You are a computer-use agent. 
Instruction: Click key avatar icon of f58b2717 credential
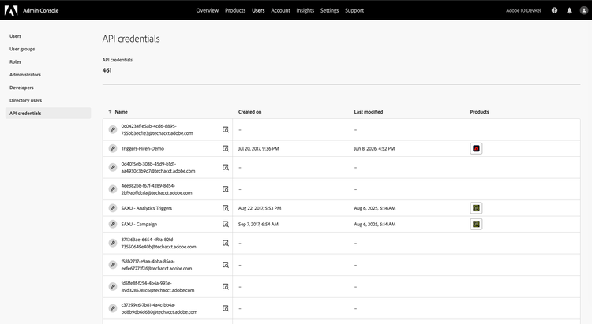tap(113, 265)
